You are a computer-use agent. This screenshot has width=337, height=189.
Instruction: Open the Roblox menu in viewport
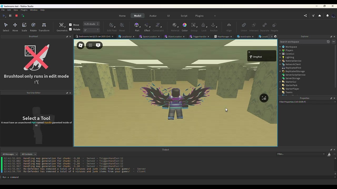click(81, 45)
